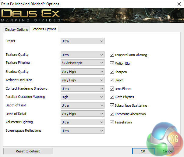This screenshot has width=184, height=157.
Task: Click the Parallax Occlusion Mapping label
Action: 25,97
